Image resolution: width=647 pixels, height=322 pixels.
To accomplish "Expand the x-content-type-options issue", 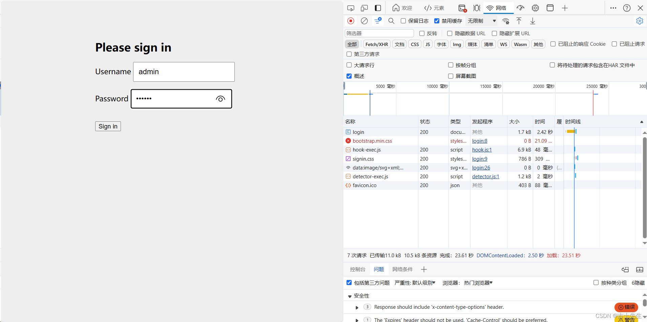I will click(x=357, y=307).
